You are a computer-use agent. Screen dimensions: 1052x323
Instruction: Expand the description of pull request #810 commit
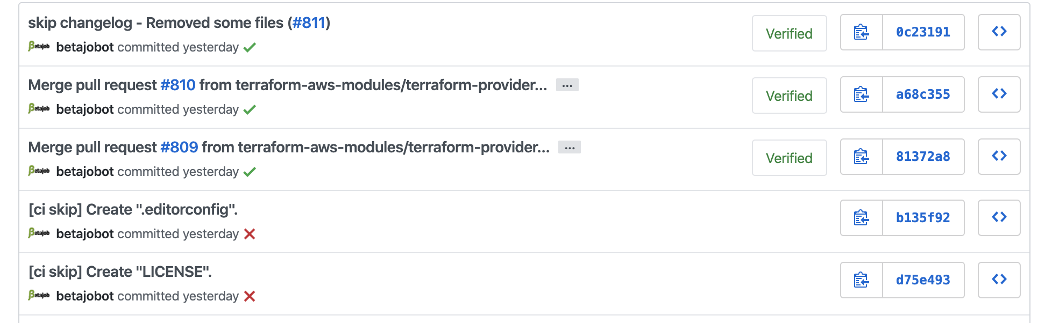568,85
